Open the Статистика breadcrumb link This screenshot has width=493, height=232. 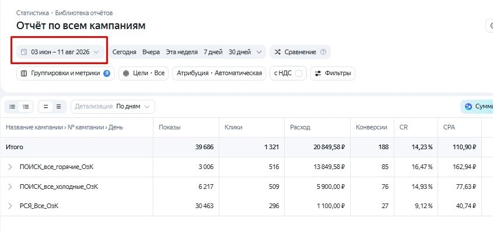[33, 13]
